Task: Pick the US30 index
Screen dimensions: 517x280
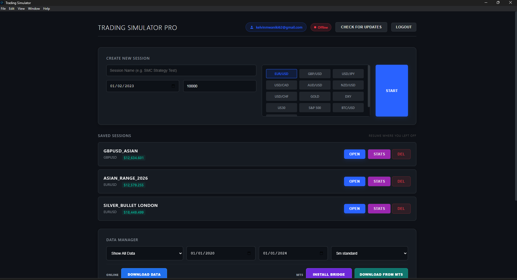Action: pyautogui.click(x=281, y=108)
